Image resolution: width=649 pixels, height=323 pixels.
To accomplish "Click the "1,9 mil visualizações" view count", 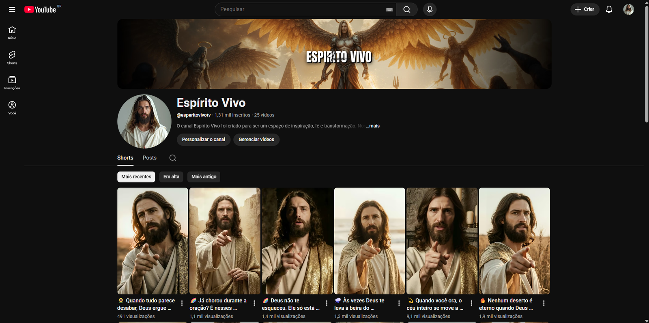I will (501, 317).
